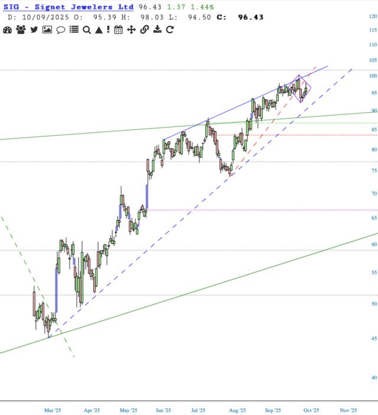Click the exclamation mark icon
Screen dimensions: 378x415
click(x=108, y=30)
